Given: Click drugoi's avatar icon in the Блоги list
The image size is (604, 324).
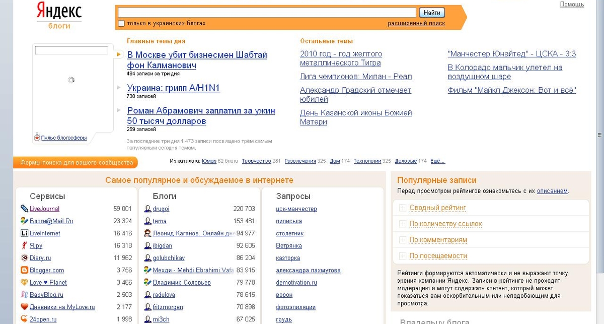Looking at the screenshot, I should click(x=146, y=209).
